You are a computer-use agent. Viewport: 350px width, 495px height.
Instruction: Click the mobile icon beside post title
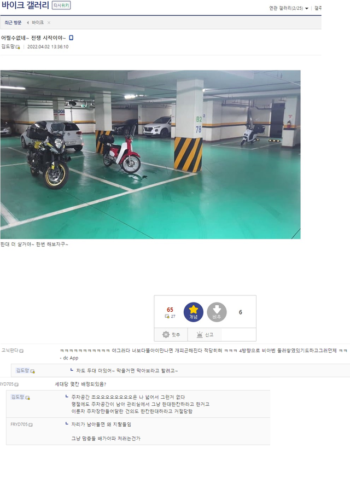click(x=71, y=38)
